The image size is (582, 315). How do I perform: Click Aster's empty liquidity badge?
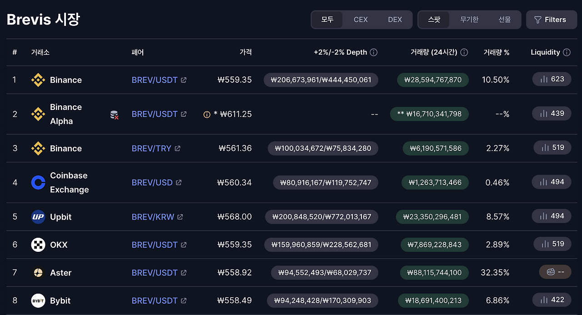click(555, 272)
